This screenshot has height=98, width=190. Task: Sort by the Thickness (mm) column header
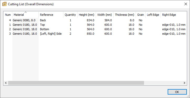pos(125,15)
